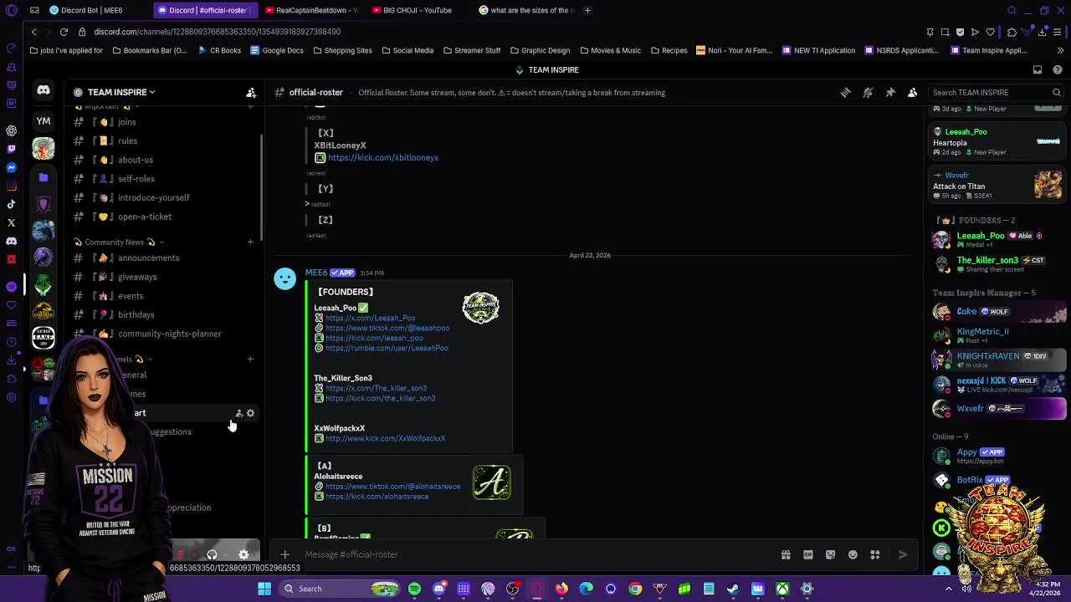Open the gift icon in message bar
1071x602 pixels.
tap(786, 554)
